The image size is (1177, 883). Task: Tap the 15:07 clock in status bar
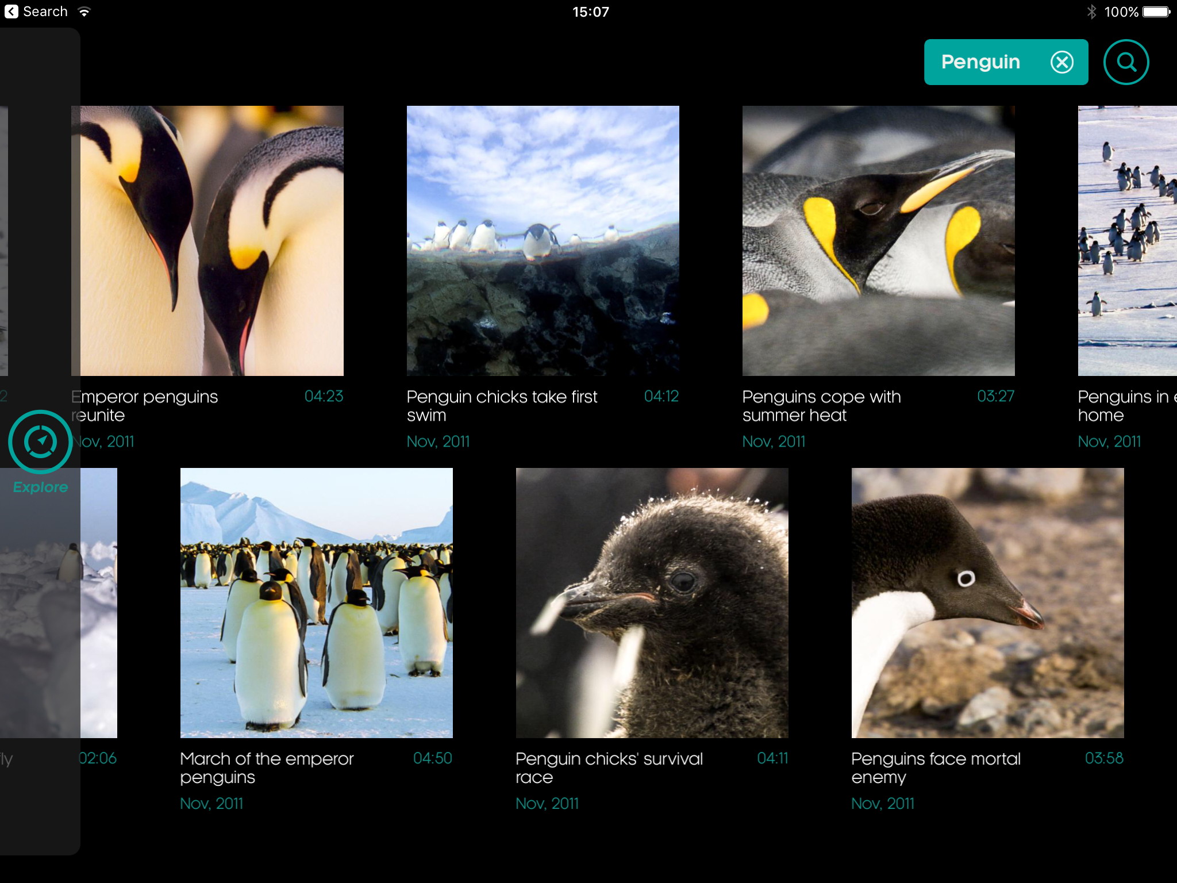pos(590,11)
